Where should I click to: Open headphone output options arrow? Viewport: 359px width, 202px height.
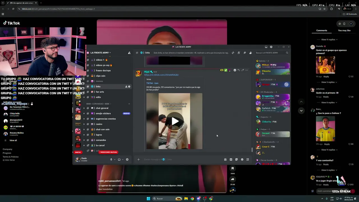pos(123,159)
